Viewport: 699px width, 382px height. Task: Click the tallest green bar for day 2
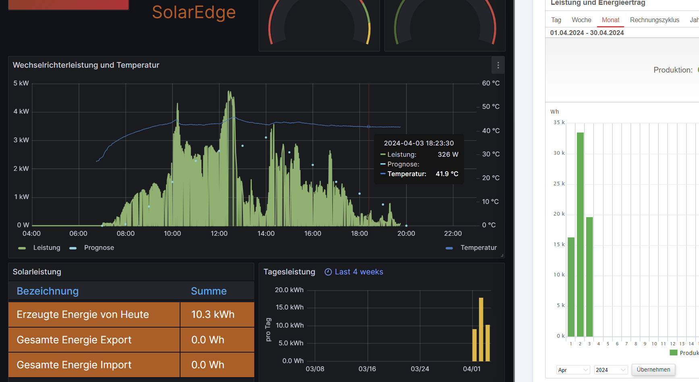[580, 234]
